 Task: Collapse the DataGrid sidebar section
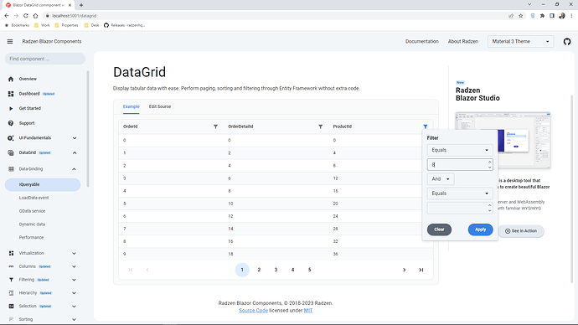click(x=75, y=153)
